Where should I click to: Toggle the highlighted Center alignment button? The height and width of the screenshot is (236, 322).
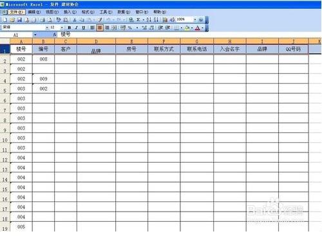(100, 28)
